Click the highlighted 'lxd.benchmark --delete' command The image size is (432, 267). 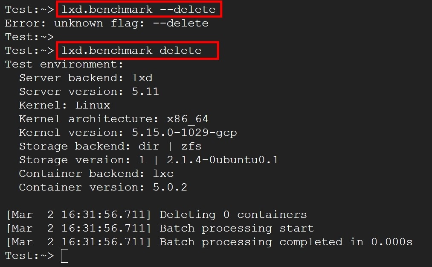[x=139, y=9]
